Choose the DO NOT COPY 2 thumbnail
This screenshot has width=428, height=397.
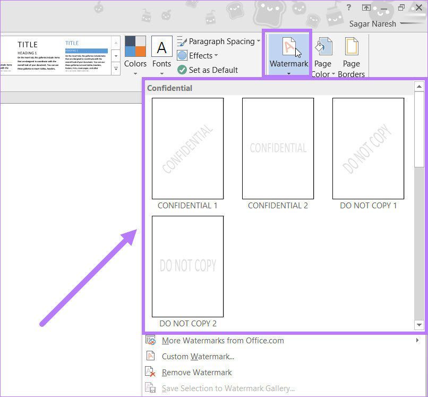pyautogui.click(x=187, y=266)
